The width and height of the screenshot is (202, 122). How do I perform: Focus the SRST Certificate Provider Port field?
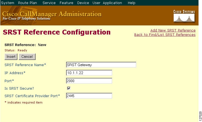coord(89,96)
